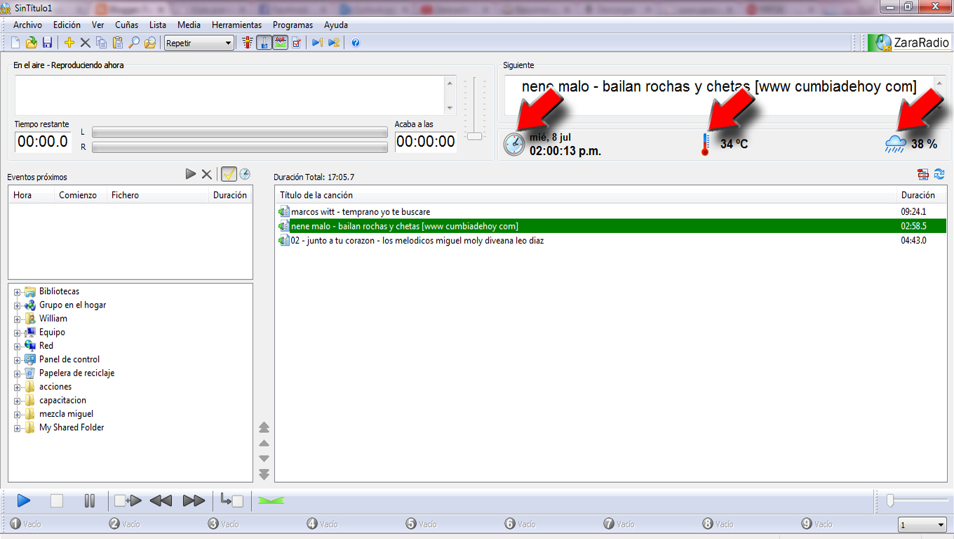Screen dimensions: 954x539
Task: Expand the William tree node
Action: tap(18, 319)
